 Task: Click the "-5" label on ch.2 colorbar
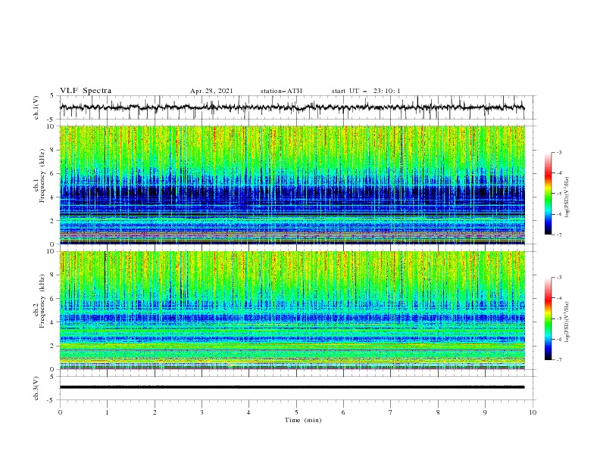point(559,319)
